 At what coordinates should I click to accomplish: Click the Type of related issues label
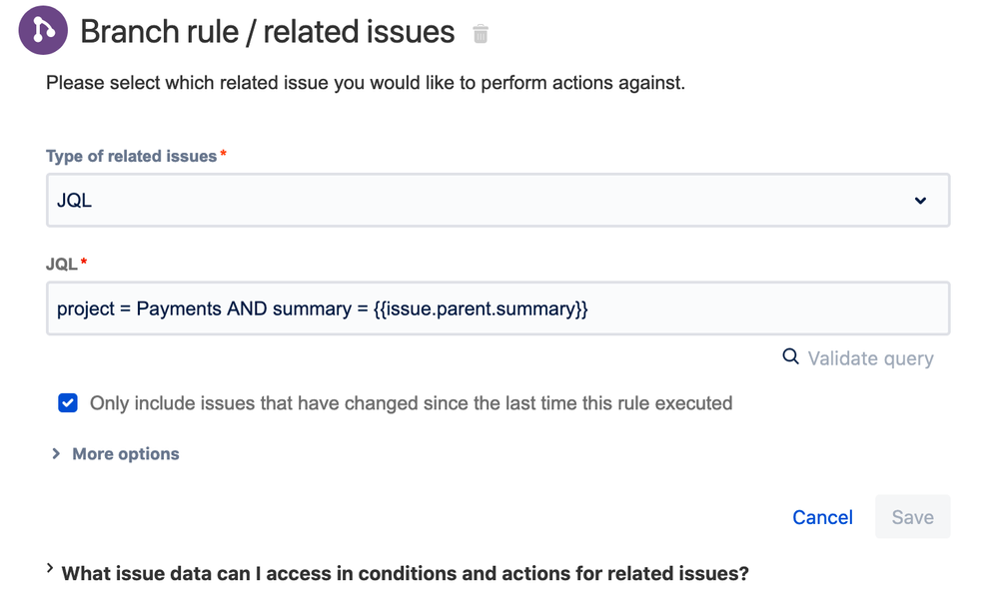[131, 157]
